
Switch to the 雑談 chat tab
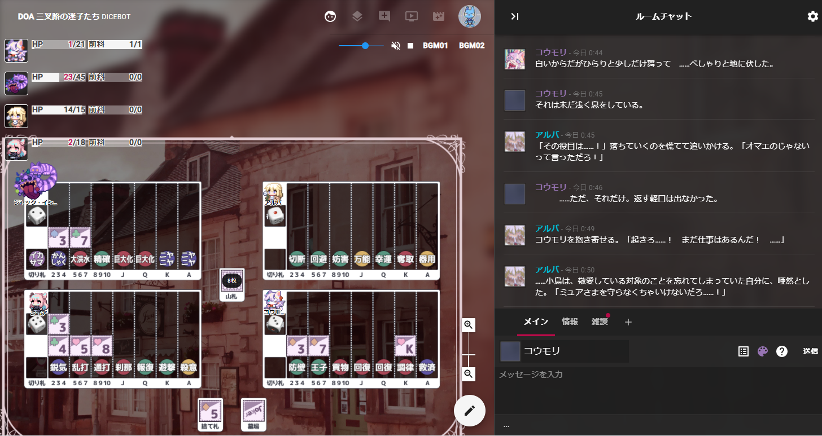pyautogui.click(x=600, y=322)
